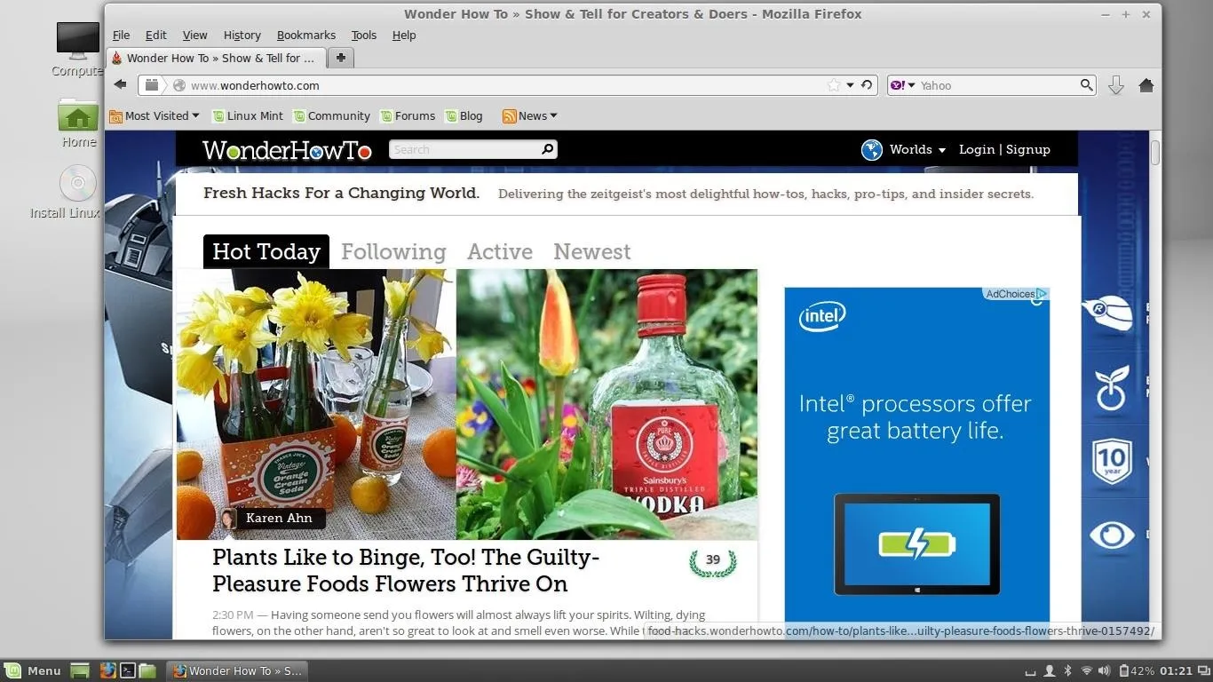Switch to the Hot Today tab
This screenshot has height=682, width=1213.
266,251
